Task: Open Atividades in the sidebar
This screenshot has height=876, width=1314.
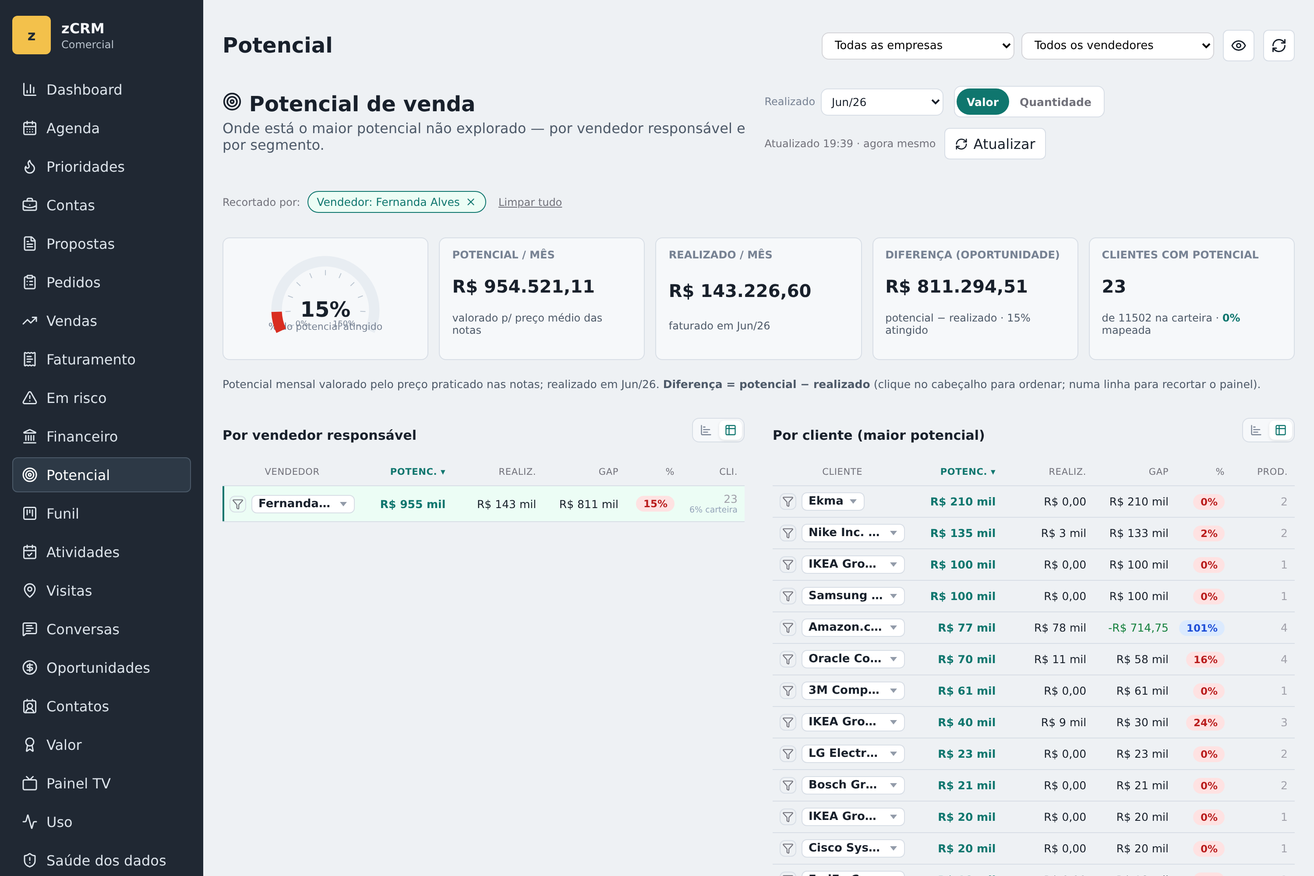Action: [x=101, y=552]
